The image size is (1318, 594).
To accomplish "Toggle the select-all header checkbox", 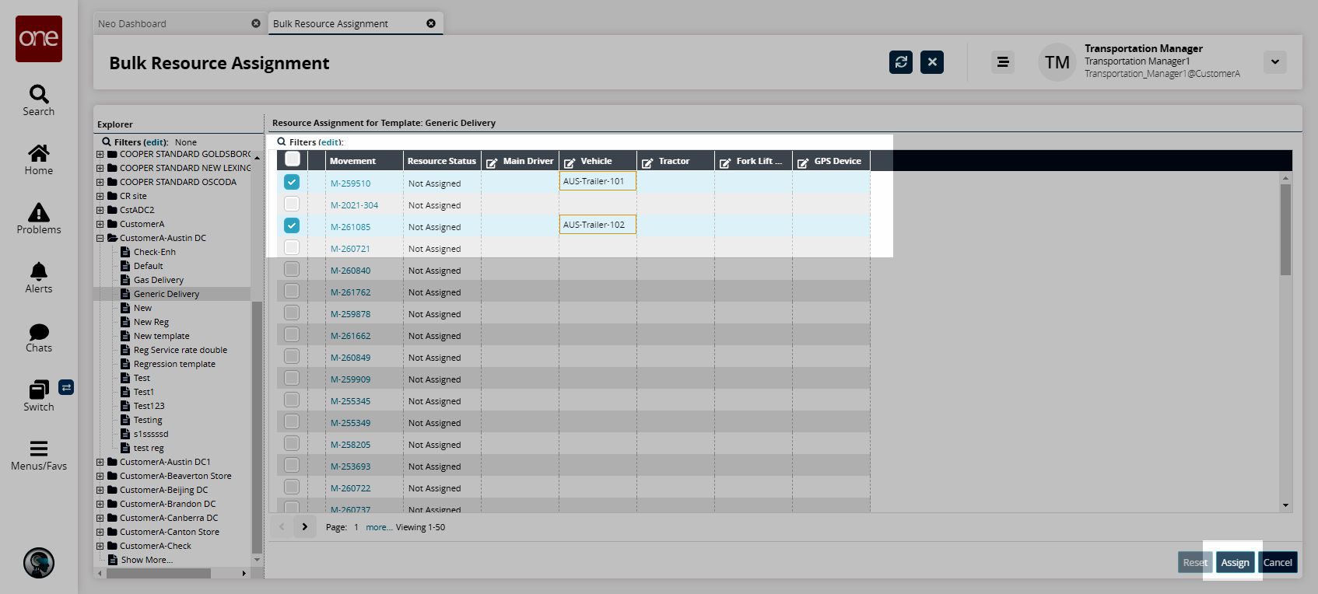I will [x=293, y=159].
